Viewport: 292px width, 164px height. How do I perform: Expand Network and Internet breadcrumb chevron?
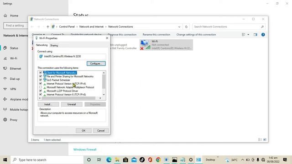pos(106,27)
